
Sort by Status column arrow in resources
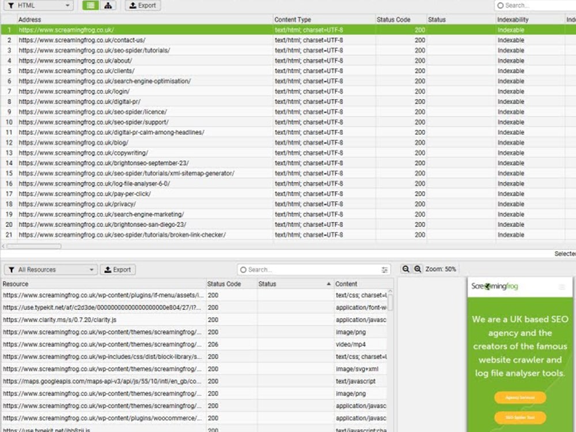(328, 283)
